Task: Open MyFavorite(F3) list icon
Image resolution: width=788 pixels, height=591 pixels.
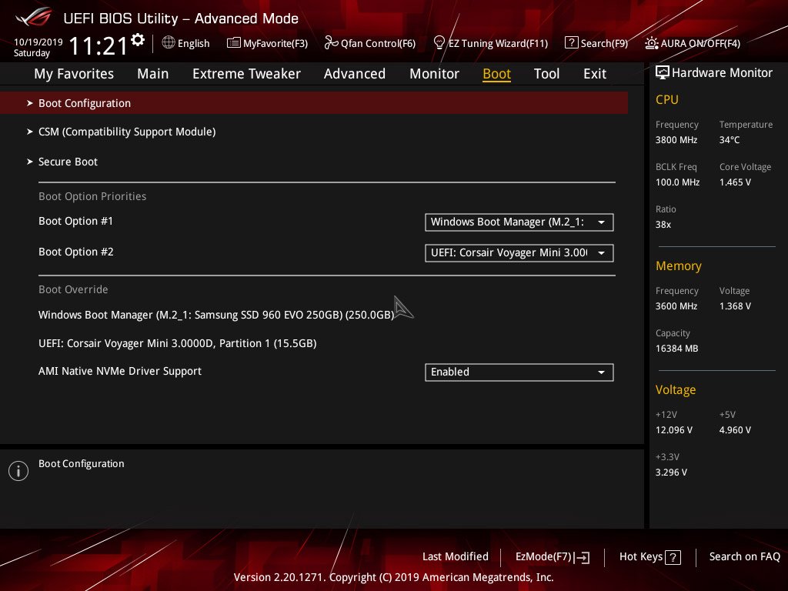Action: [234, 43]
